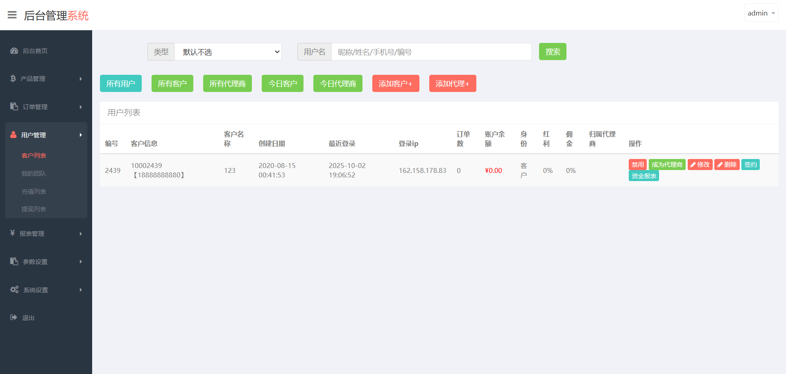Select 充值列表 from the sidebar submenu
The width and height of the screenshot is (786, 374).
[34, 192]
